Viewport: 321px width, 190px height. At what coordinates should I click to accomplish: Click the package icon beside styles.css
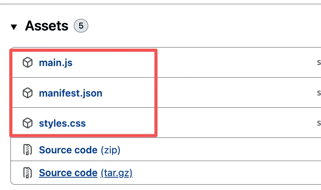pos(27,124)
